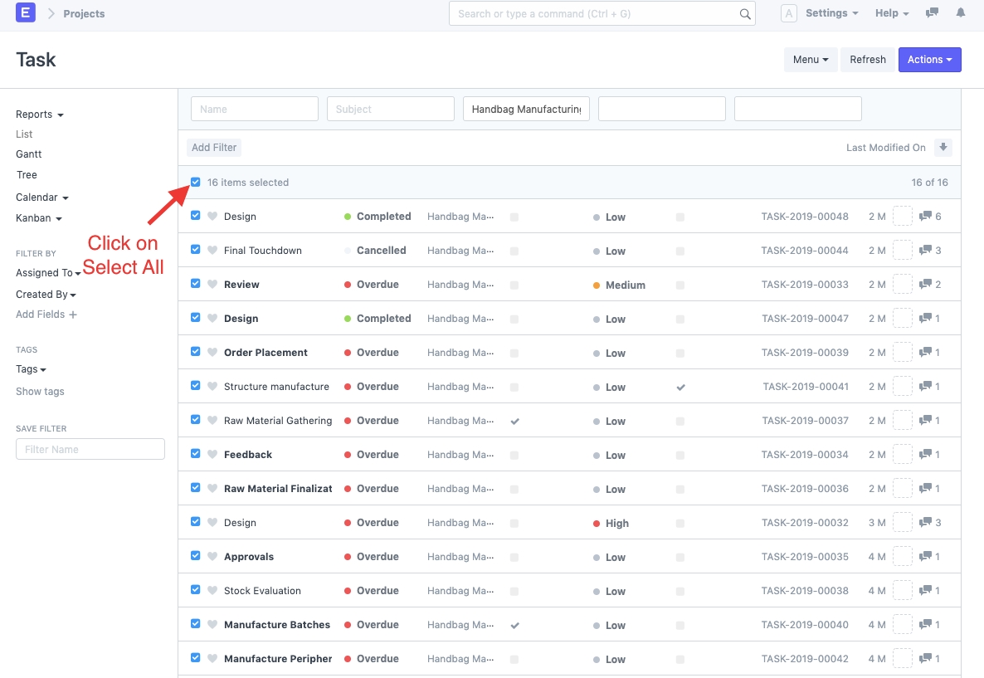Open the Actions dropdown button
The height and width of the screenshot is (678, 984).
point(929,60)
